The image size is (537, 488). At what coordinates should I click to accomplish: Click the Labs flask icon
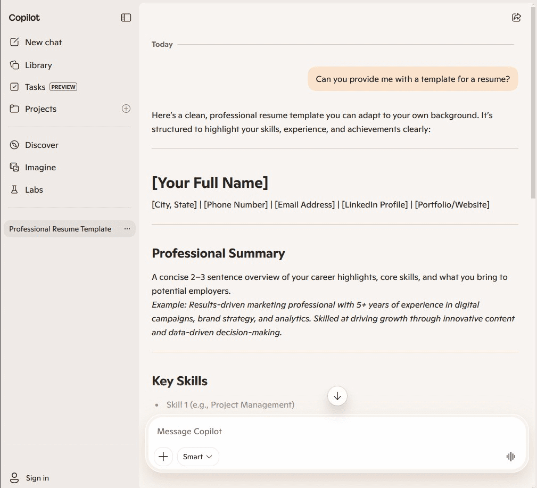(x=14, y=190)
